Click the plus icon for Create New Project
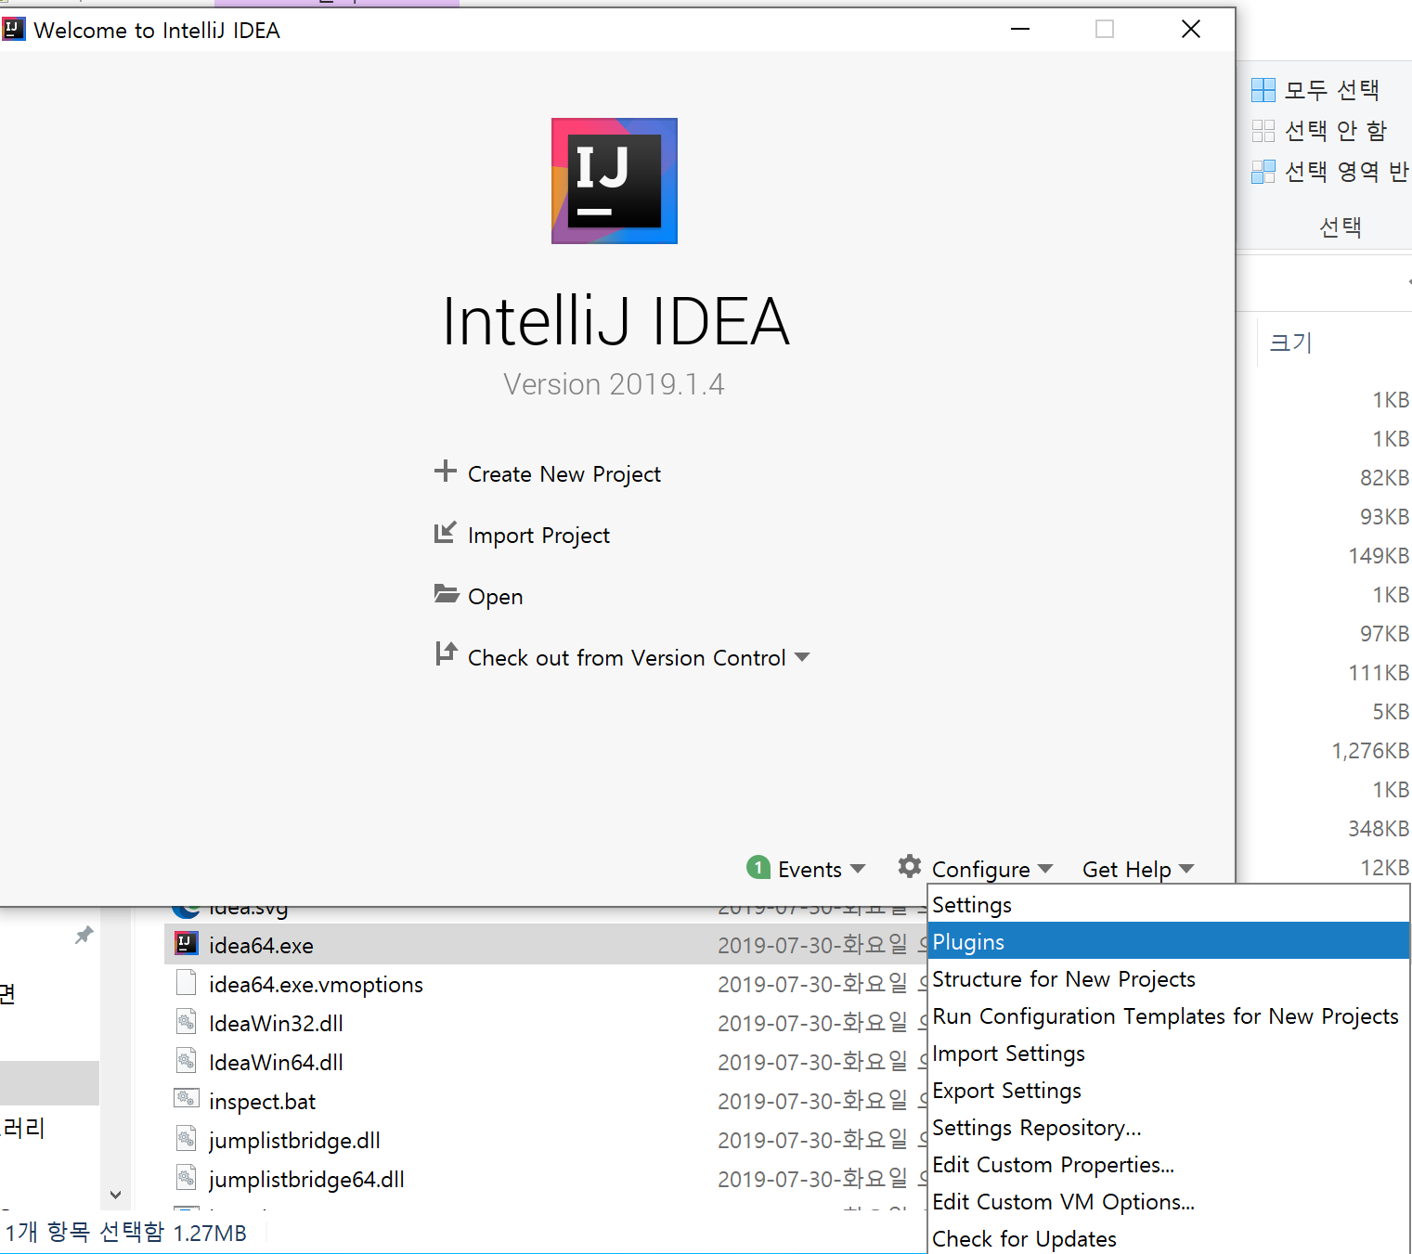 (446, 471)
